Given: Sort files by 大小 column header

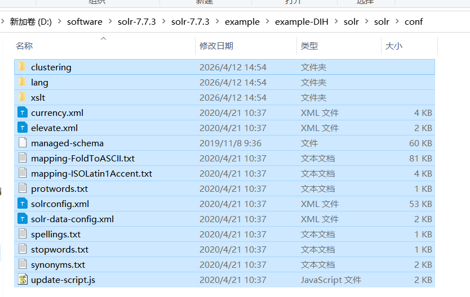Looking at the screenshot, I should (393, 46).
